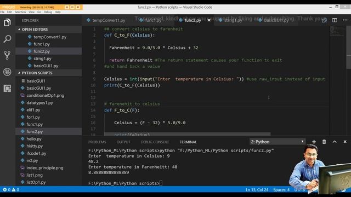Open the editor More Actions ellipsis
This screenshot has width=351, height=197.
[345, 20]
